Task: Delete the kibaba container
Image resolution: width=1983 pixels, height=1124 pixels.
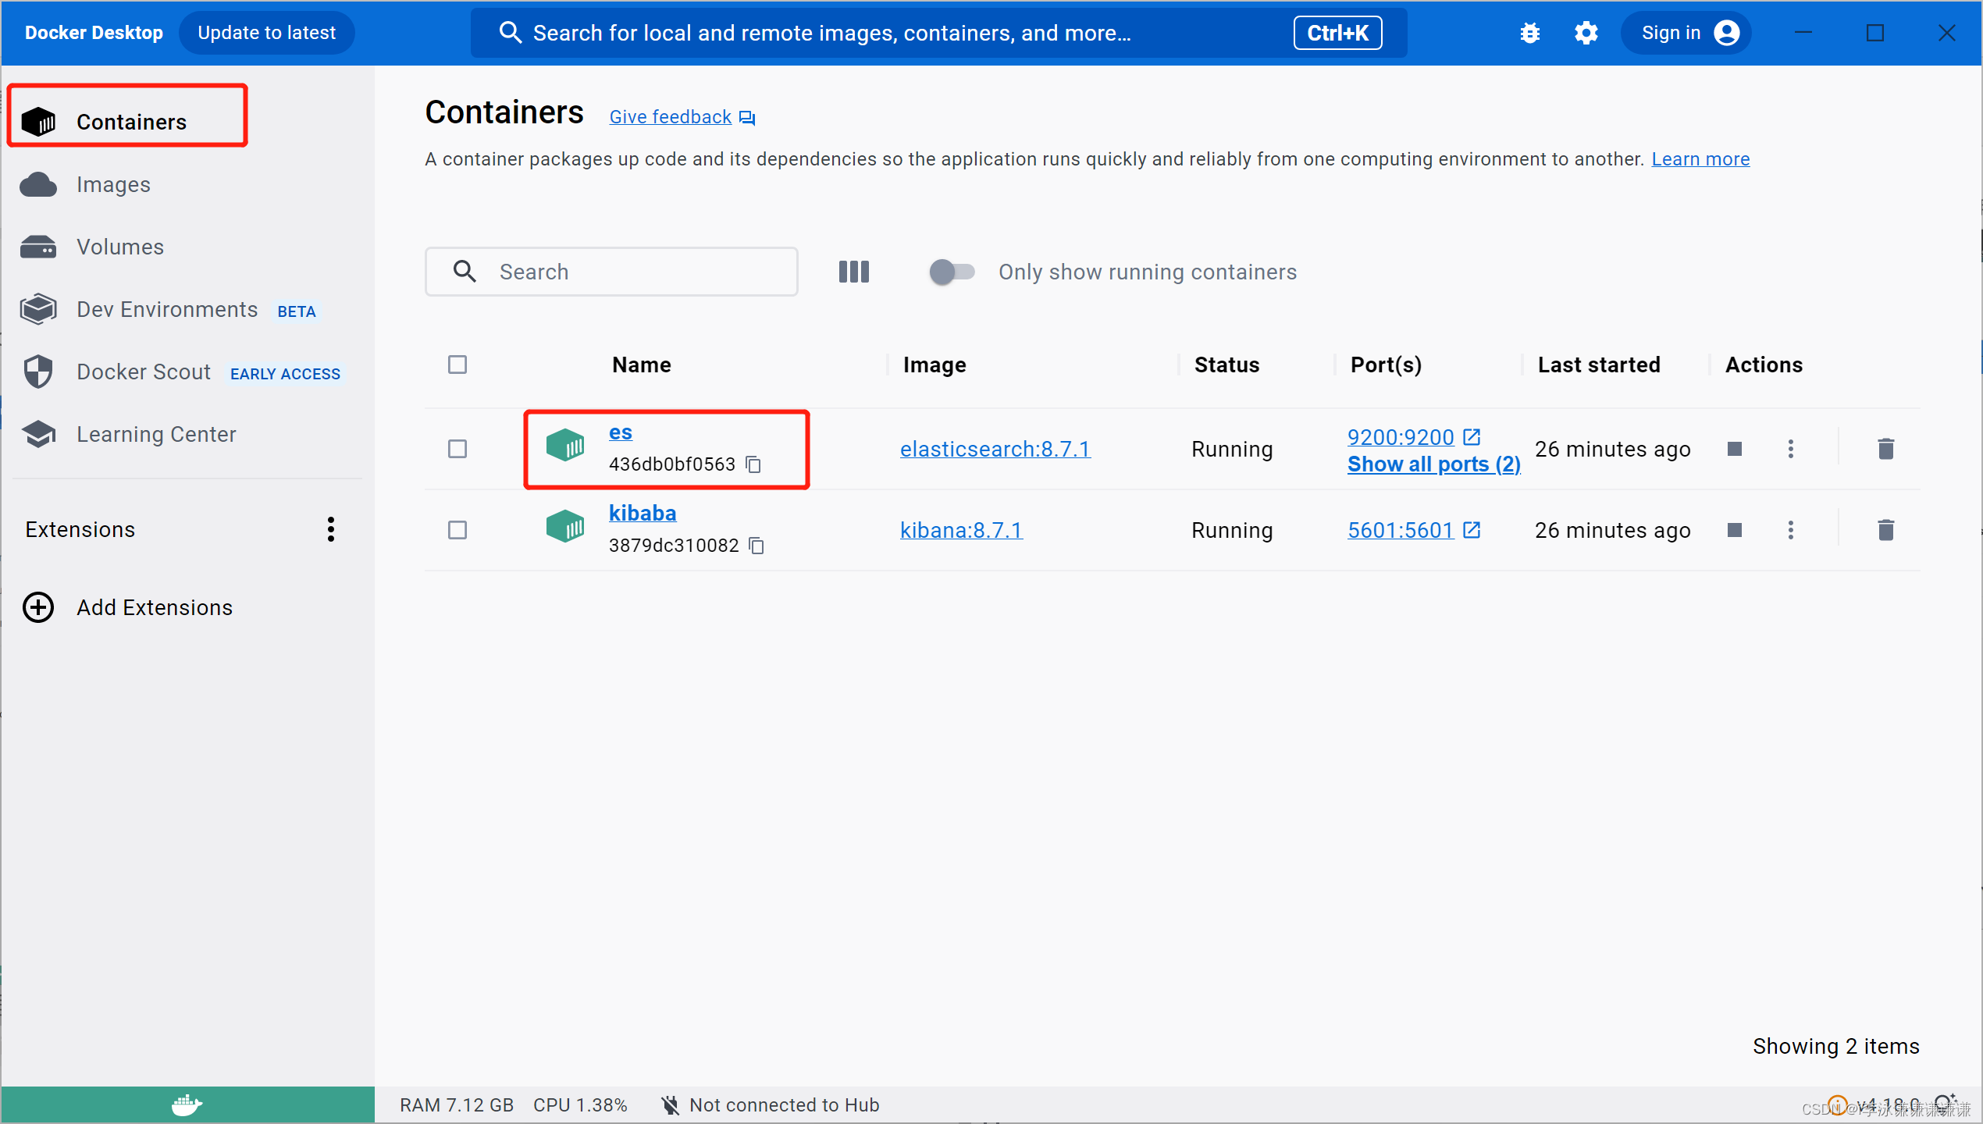Action: (1885, 530)
